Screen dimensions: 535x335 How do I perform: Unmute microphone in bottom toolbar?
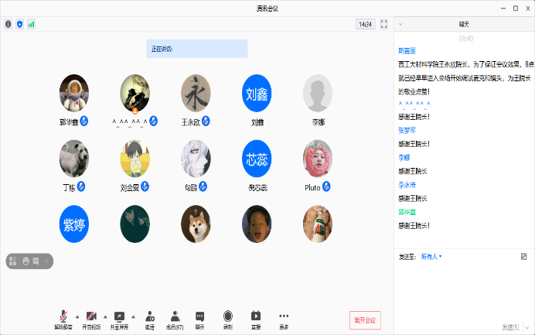(x=63, y=318)
